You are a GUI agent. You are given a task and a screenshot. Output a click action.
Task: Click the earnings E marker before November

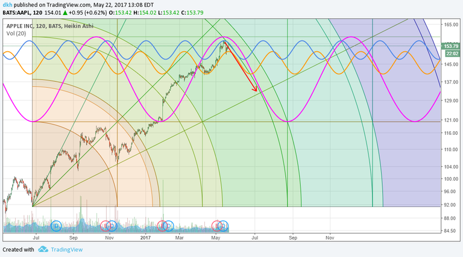coord(106,226)
